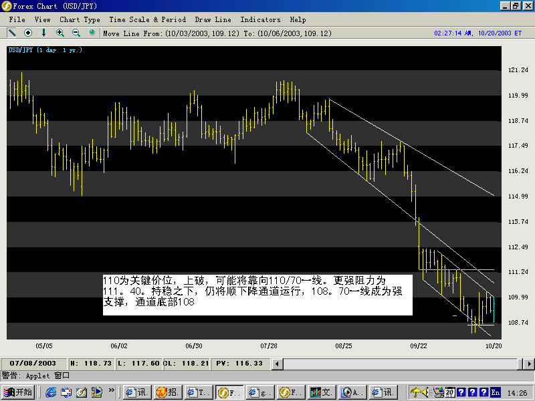Click the Start button on taskbar

coord(19,392)
